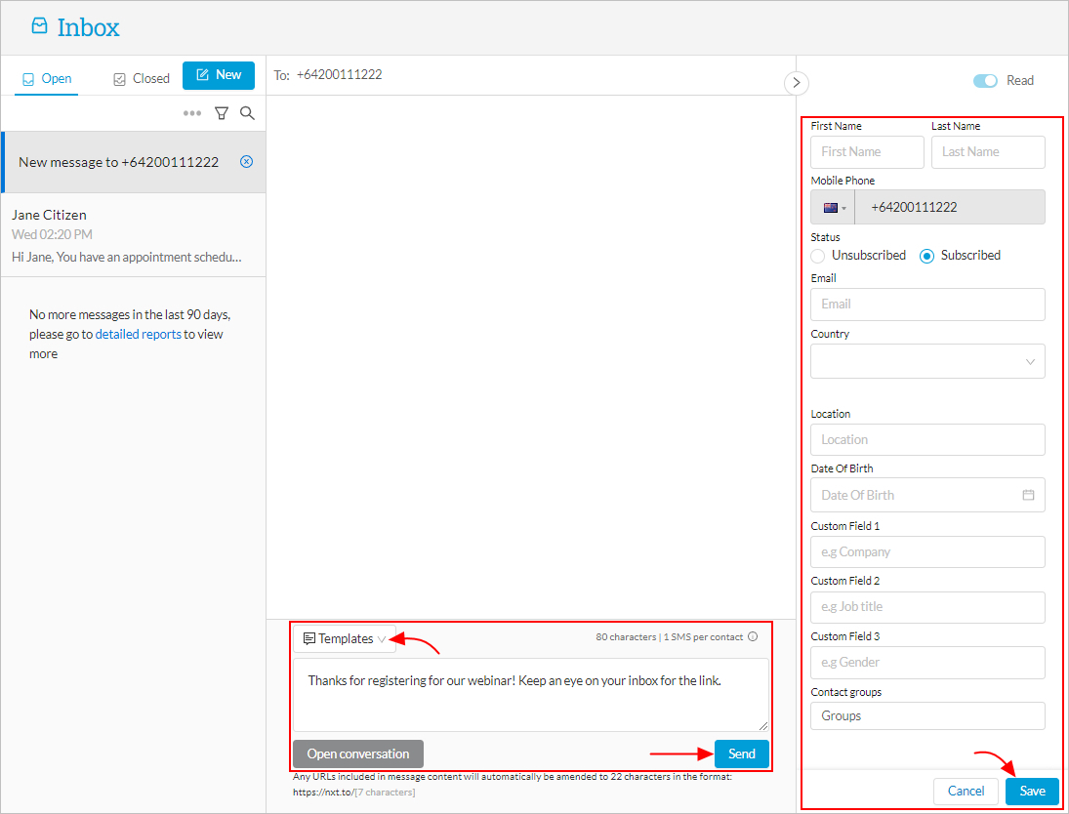The image size is (1069, 814).
Task: Switch to the Closed tab
Action: pyautogui.click(x=142, y=79)
